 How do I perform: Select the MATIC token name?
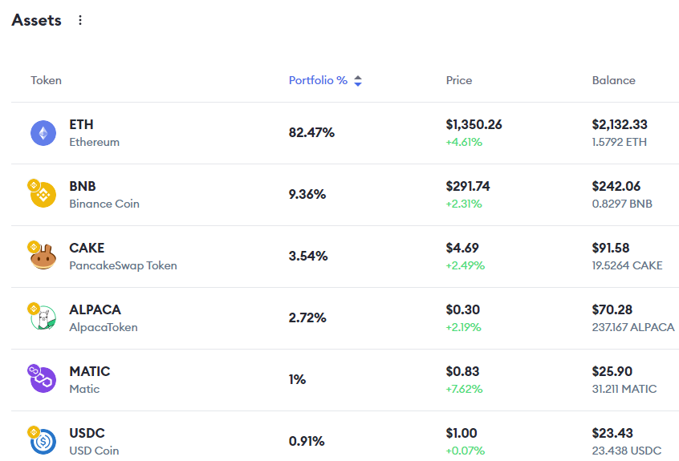pyautogui.click(x=90, y=371)
